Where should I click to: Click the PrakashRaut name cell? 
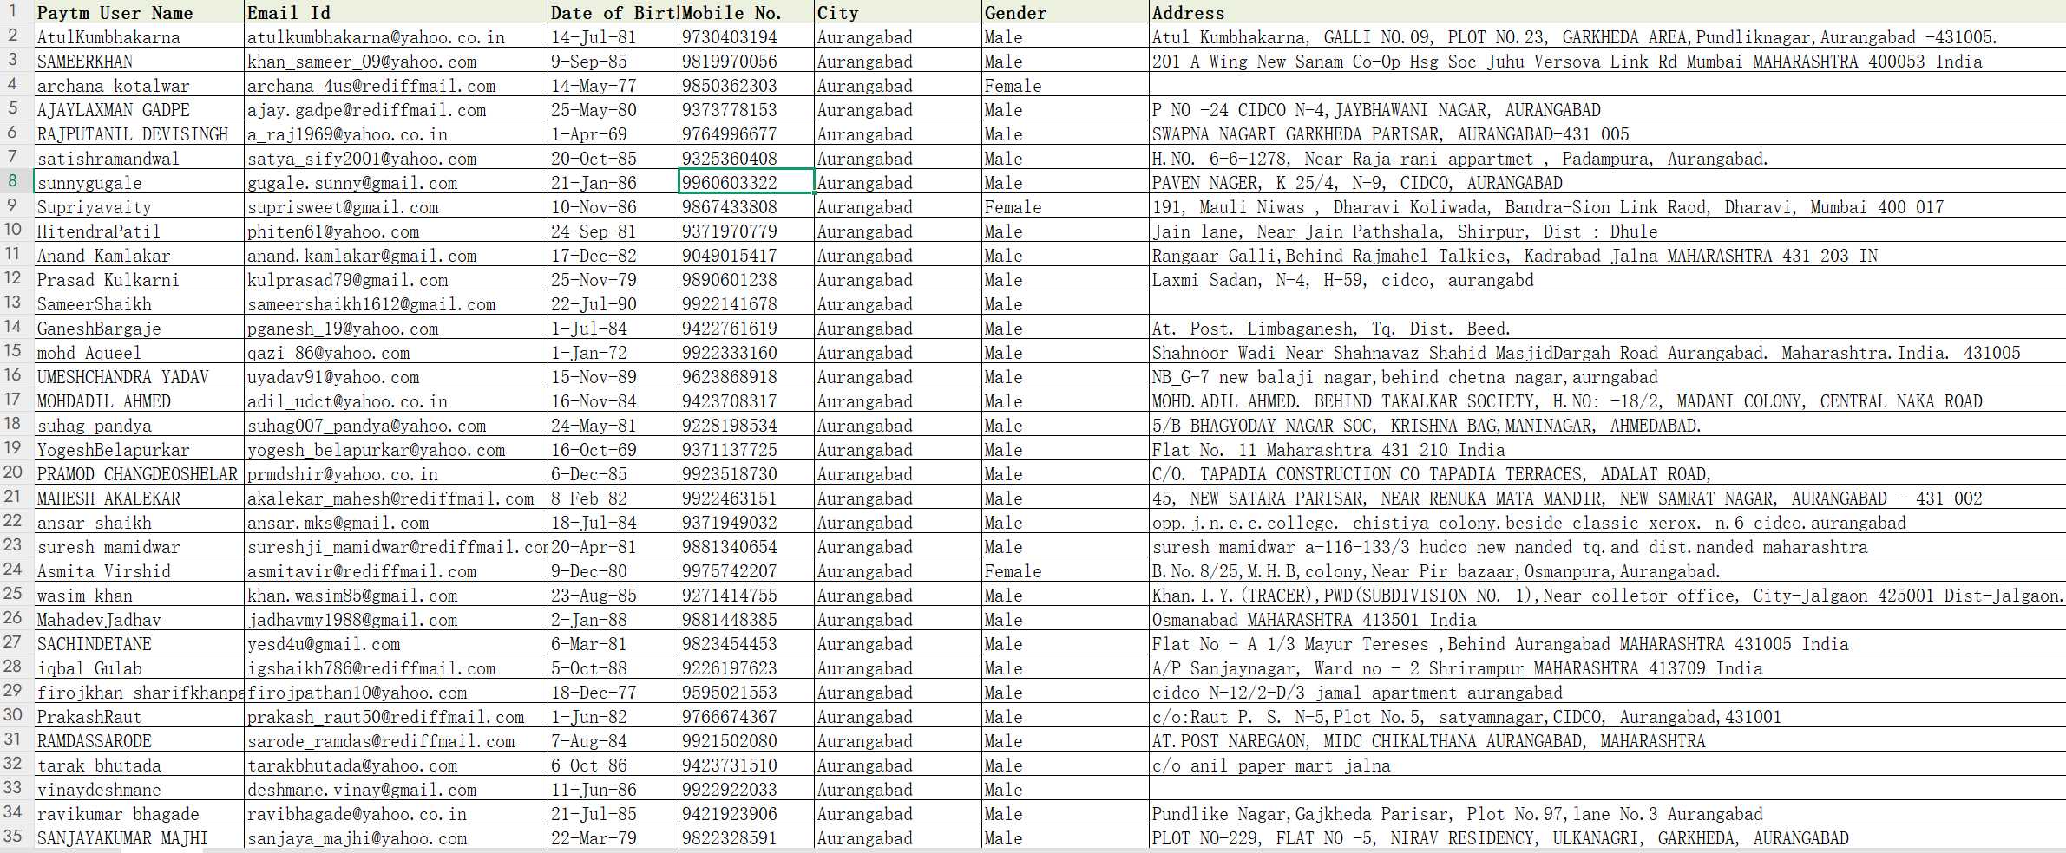click(x=139, y=716)
